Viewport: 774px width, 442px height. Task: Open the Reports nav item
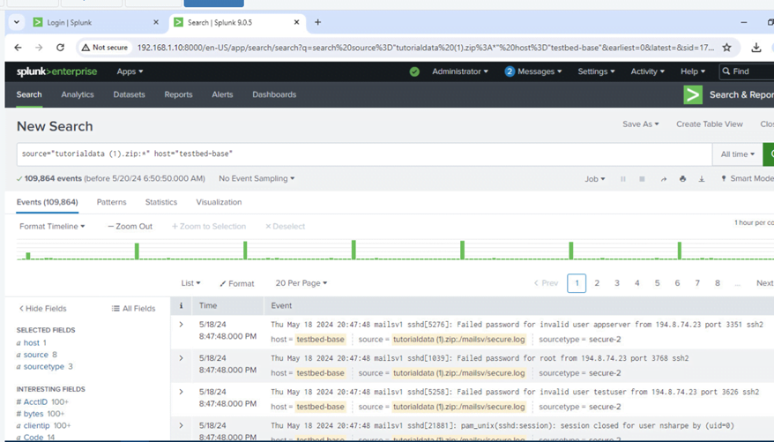(178, 94)
